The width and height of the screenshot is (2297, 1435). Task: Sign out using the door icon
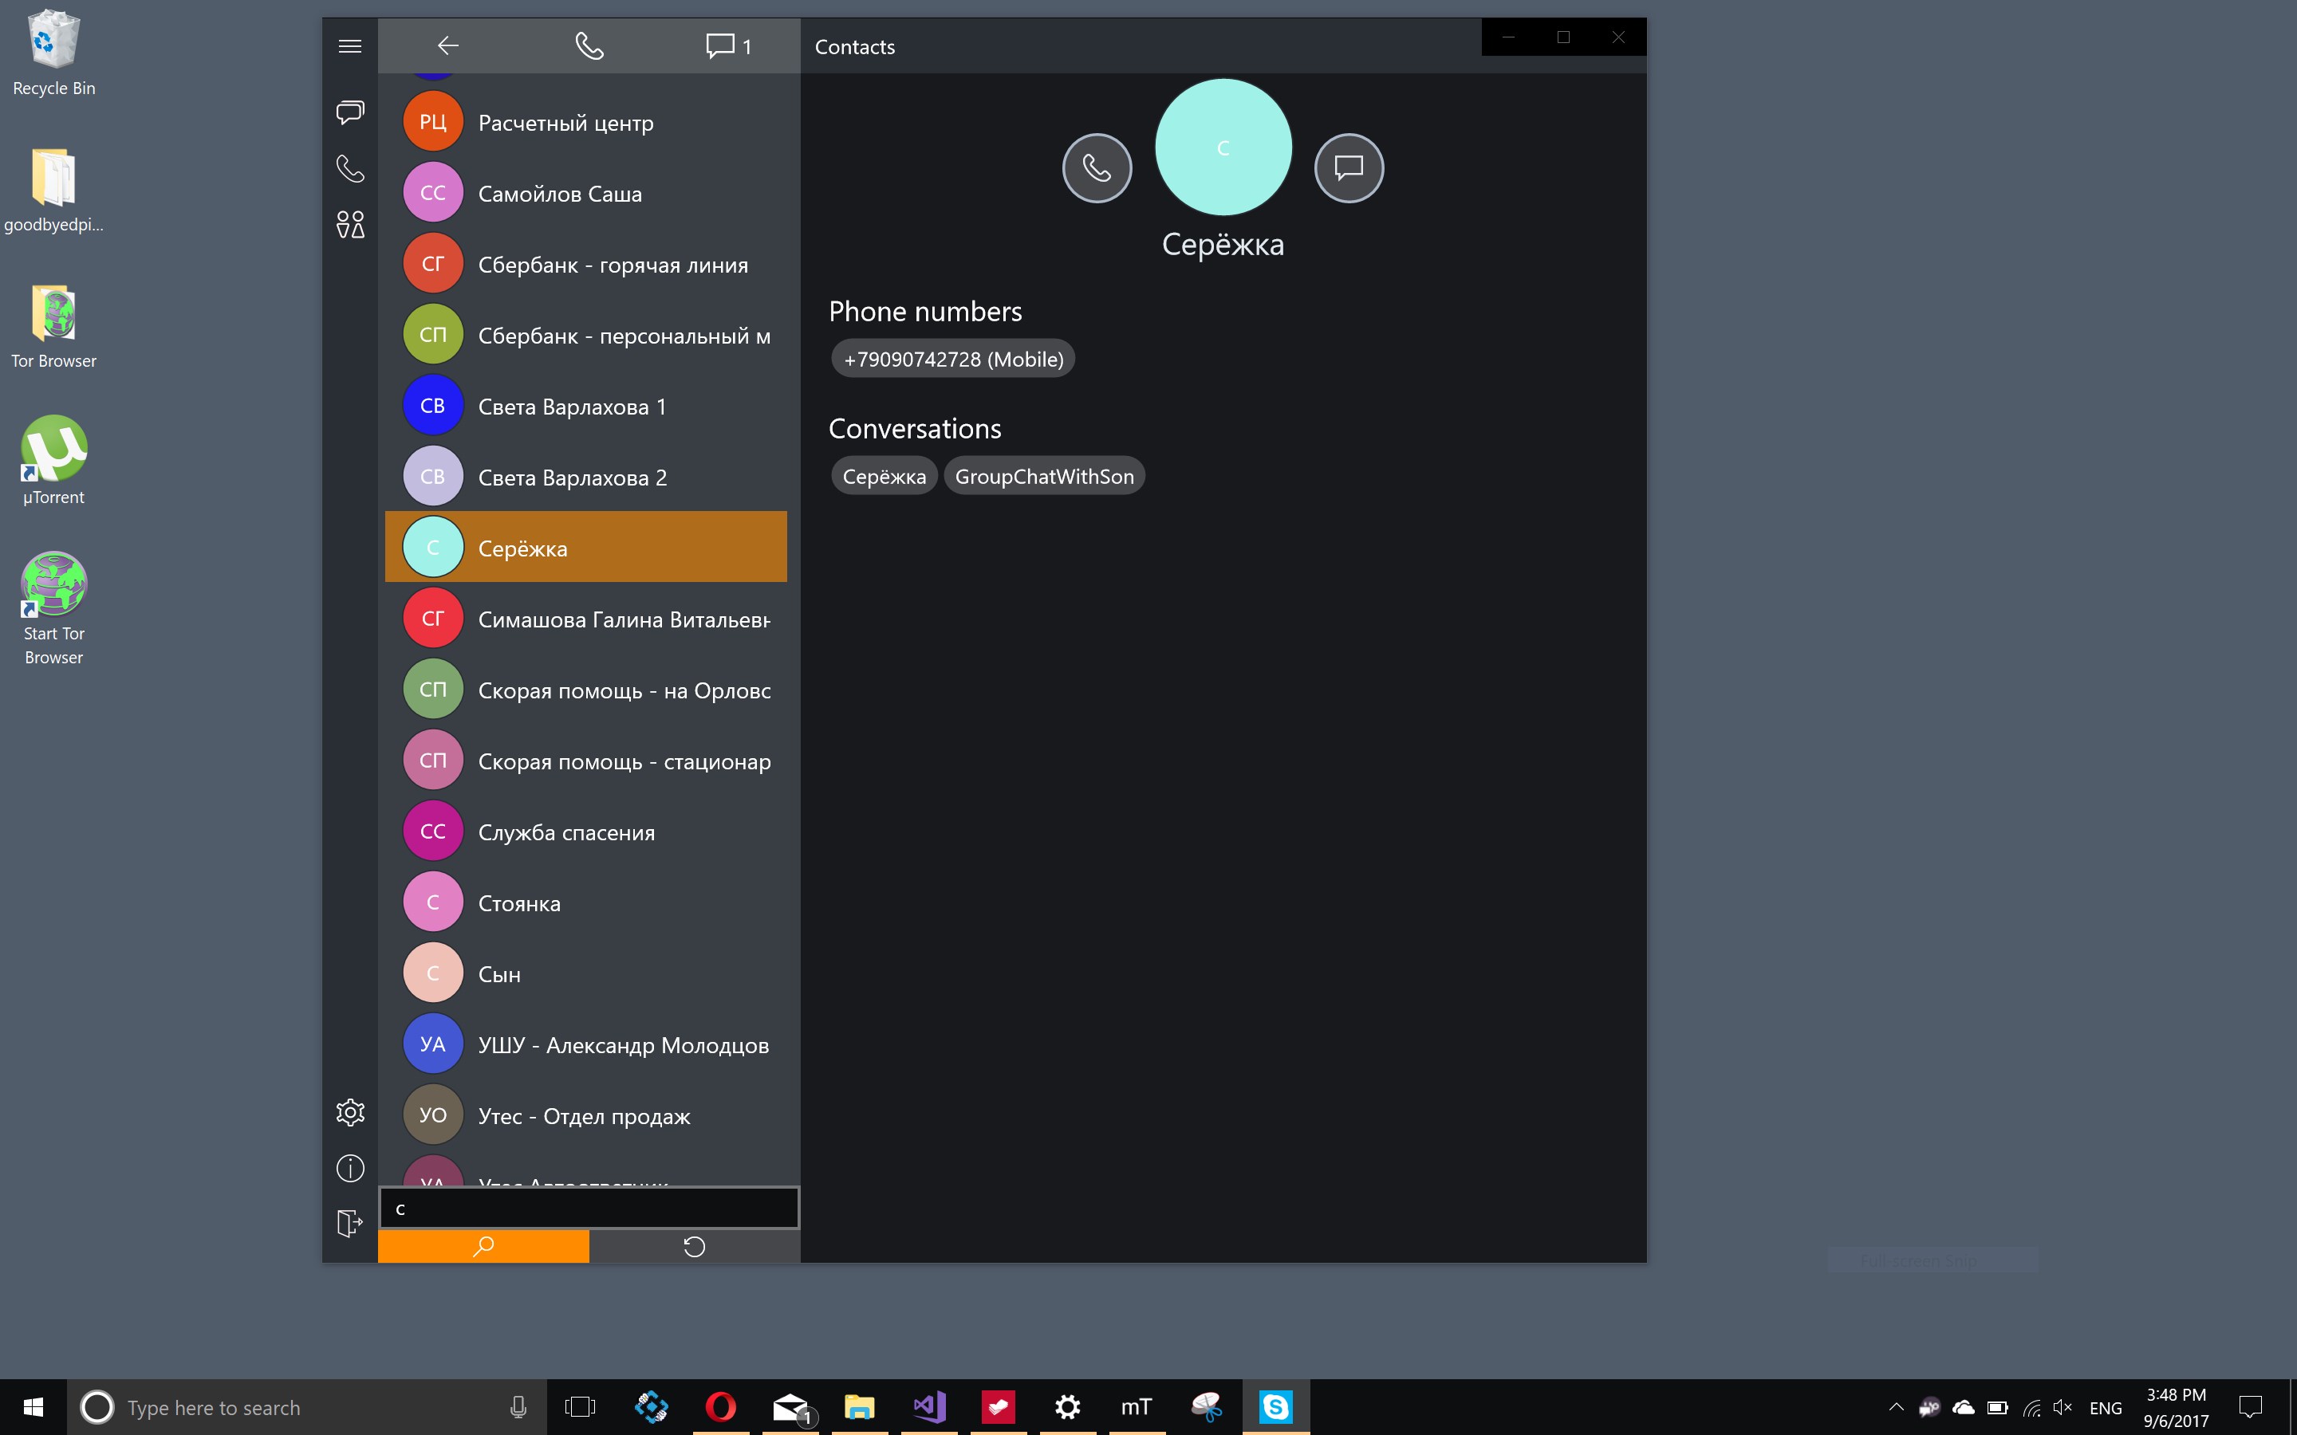[x=350, y=1224]
